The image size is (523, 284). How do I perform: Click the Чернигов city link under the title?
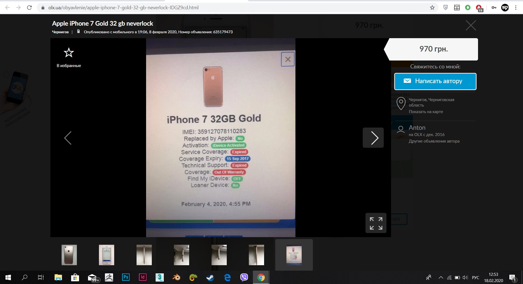(x=60, y=32)
